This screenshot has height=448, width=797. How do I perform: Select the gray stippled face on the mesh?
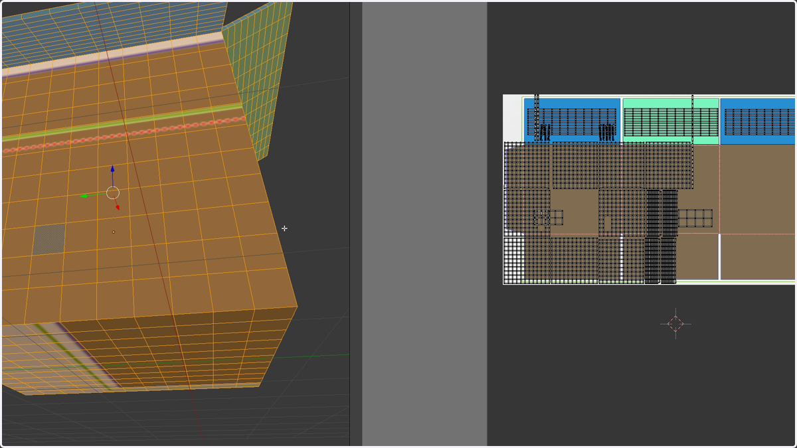point(49,240)
